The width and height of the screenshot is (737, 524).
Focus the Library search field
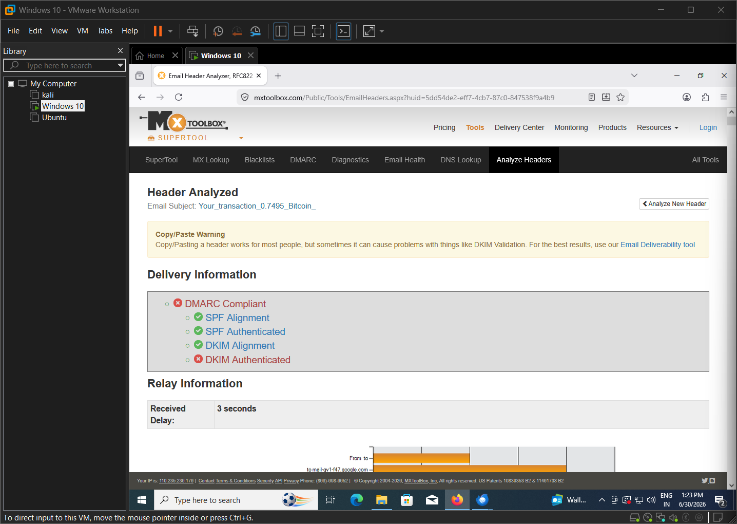(64, 66)
